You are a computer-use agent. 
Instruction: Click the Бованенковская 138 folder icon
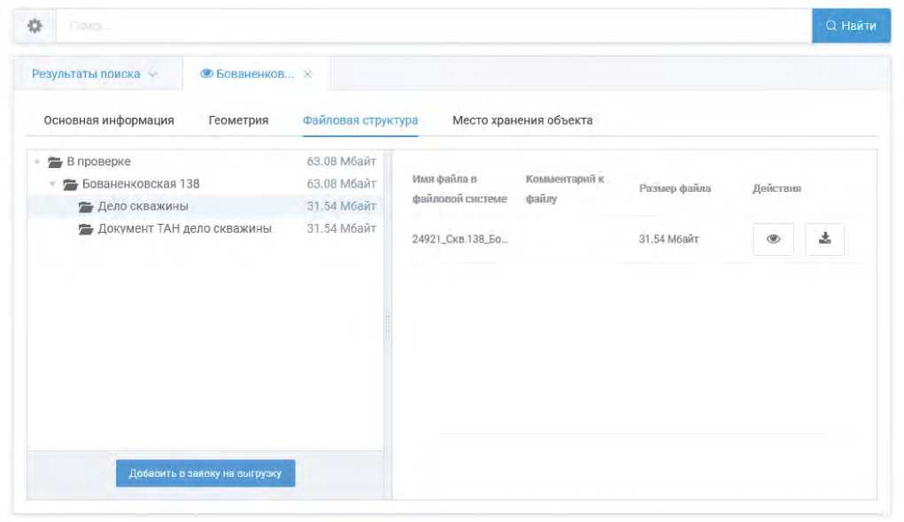71,184
